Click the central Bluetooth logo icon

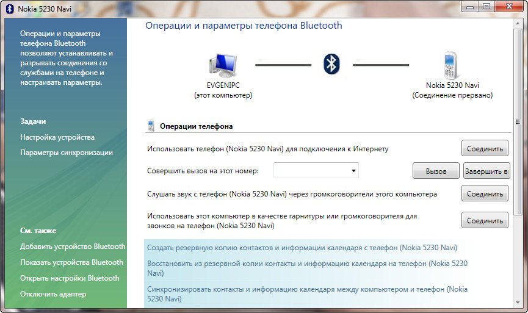coord(331,63)
